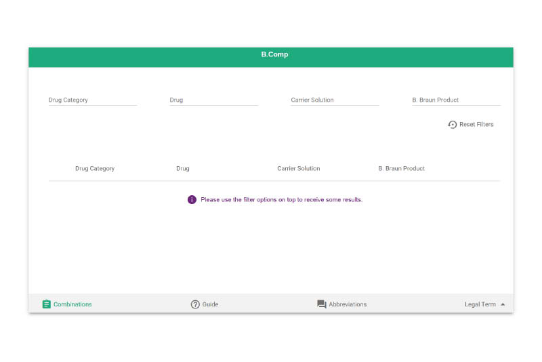Open the Carrier Solution filter dropdown

pyautogui.click(x=335, y=100)
